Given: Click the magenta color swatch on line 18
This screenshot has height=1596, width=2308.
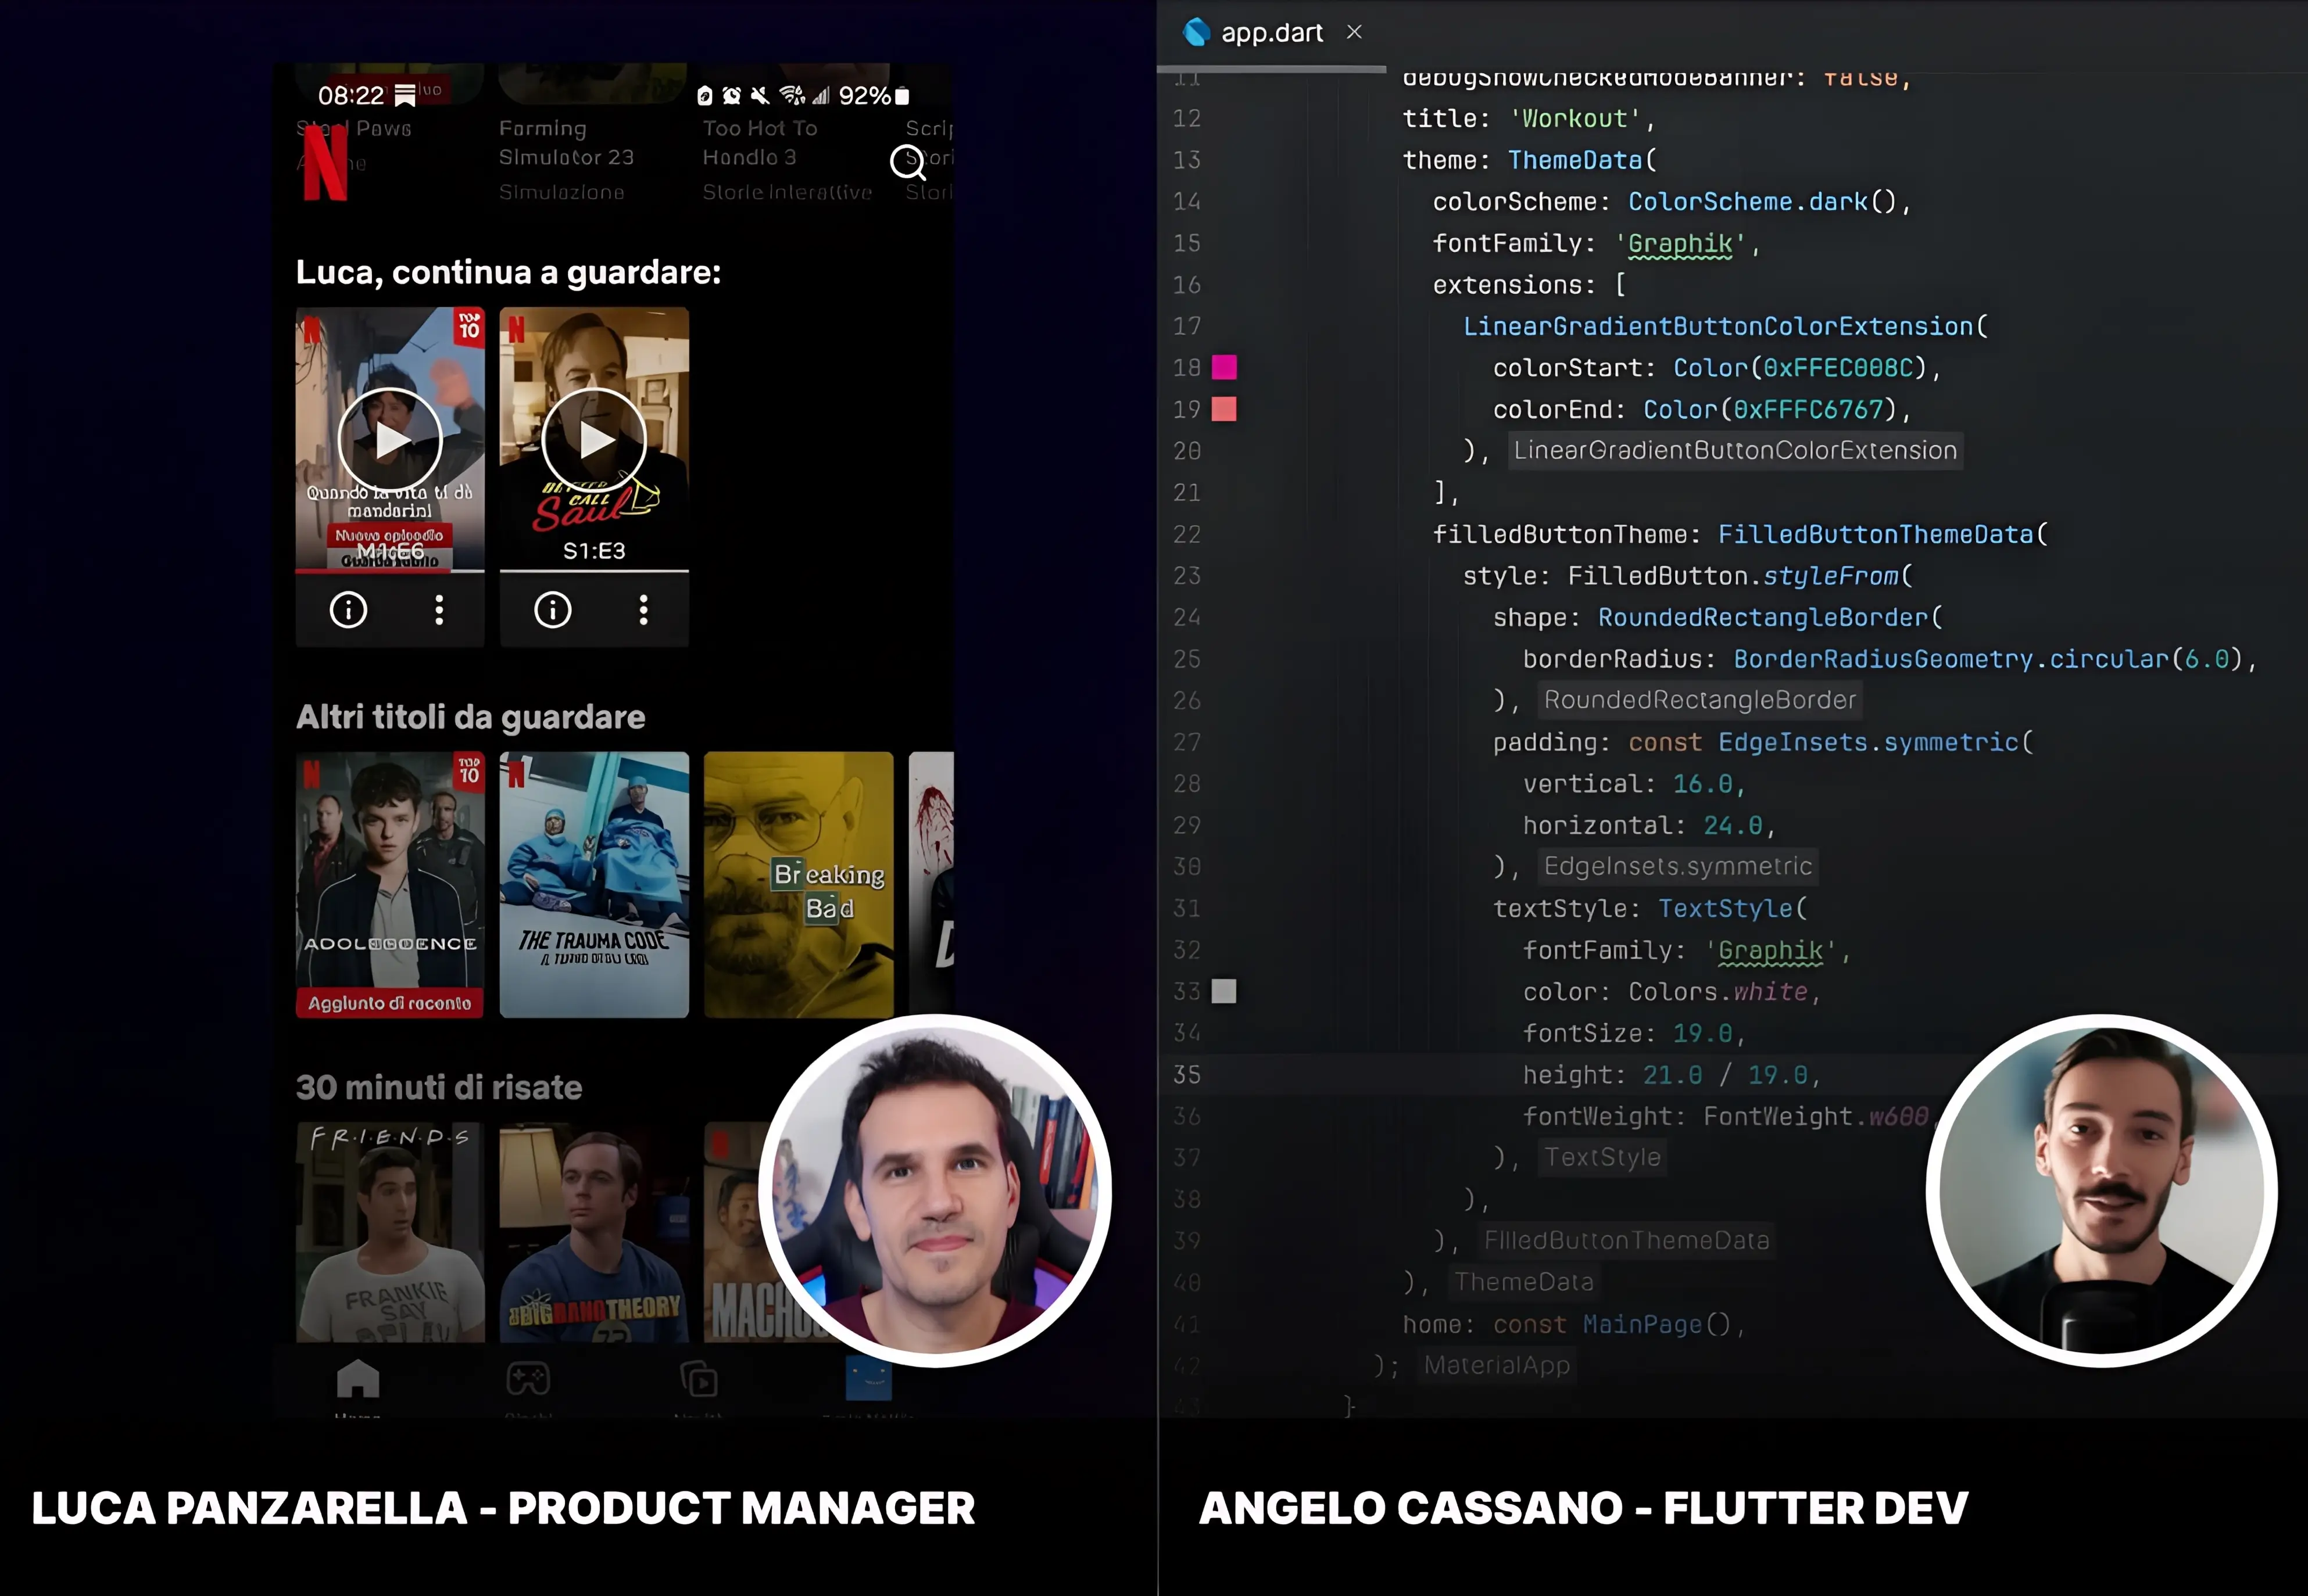Looking at the screenshot, I should pos(1223,368).
